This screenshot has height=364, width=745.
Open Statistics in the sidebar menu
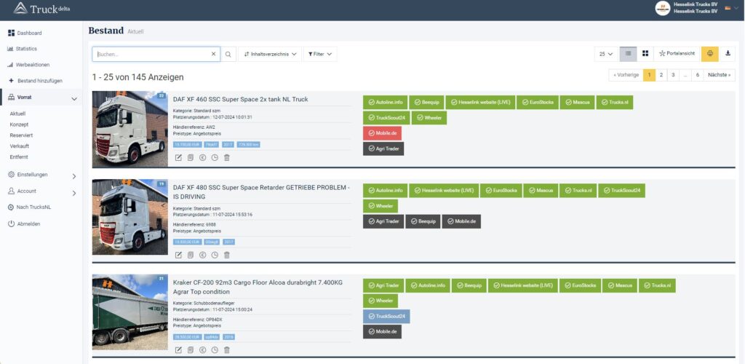pyautogui.click(x=26, y=49)
